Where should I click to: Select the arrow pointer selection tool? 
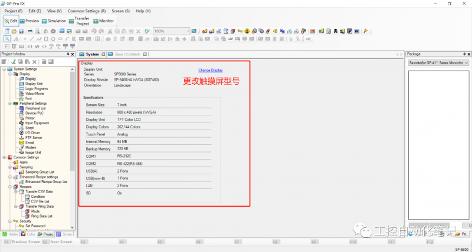(x=7, y=39)
